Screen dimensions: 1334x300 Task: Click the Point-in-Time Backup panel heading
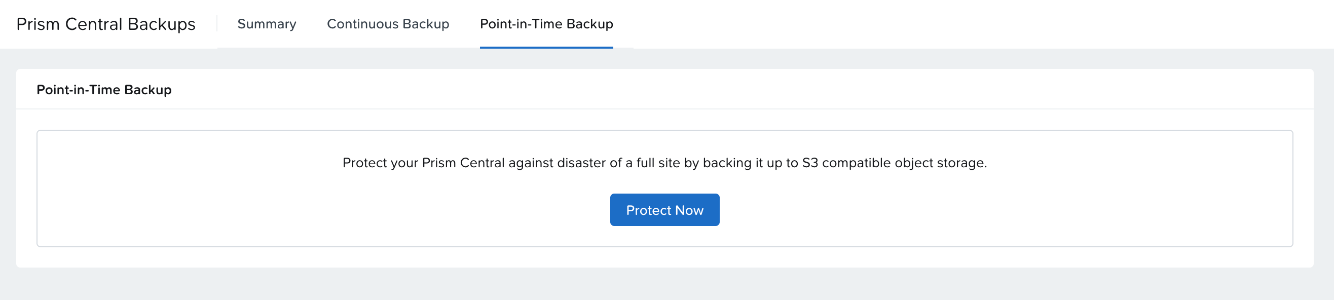click(103, 90)
